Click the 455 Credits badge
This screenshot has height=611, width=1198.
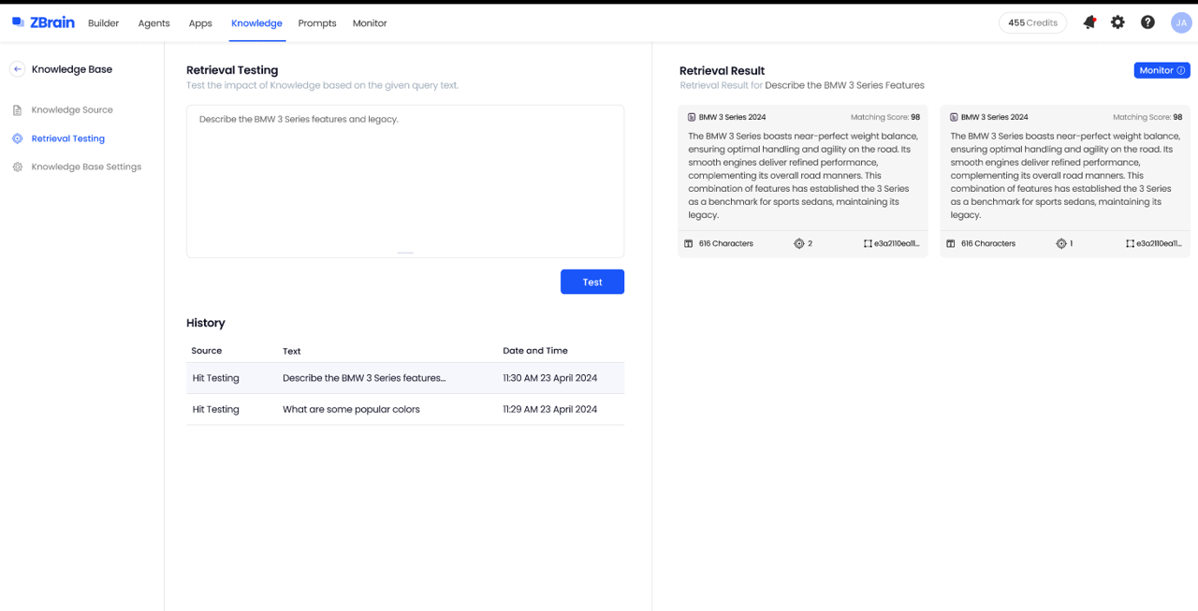[1032, 22]
